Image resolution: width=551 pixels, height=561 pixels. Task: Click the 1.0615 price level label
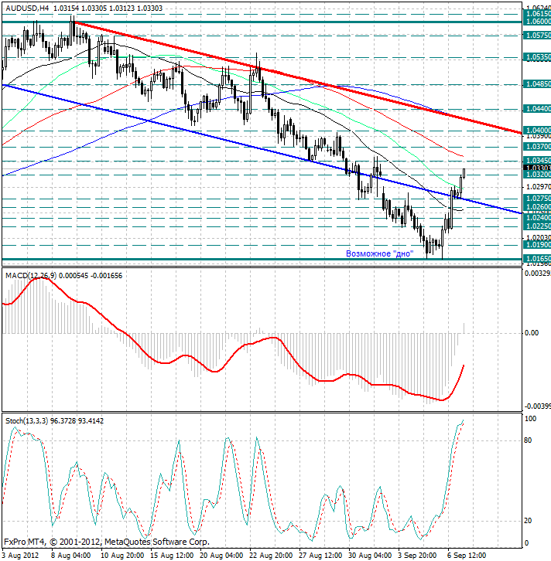(536, 13)
